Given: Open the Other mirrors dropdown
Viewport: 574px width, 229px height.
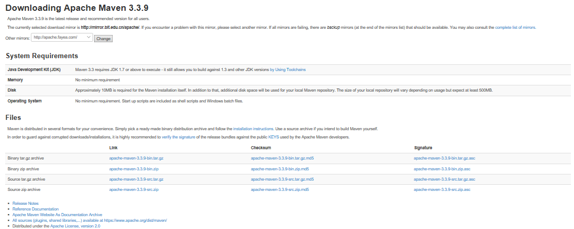Looking at the screenshot, I should click(62, 38).
